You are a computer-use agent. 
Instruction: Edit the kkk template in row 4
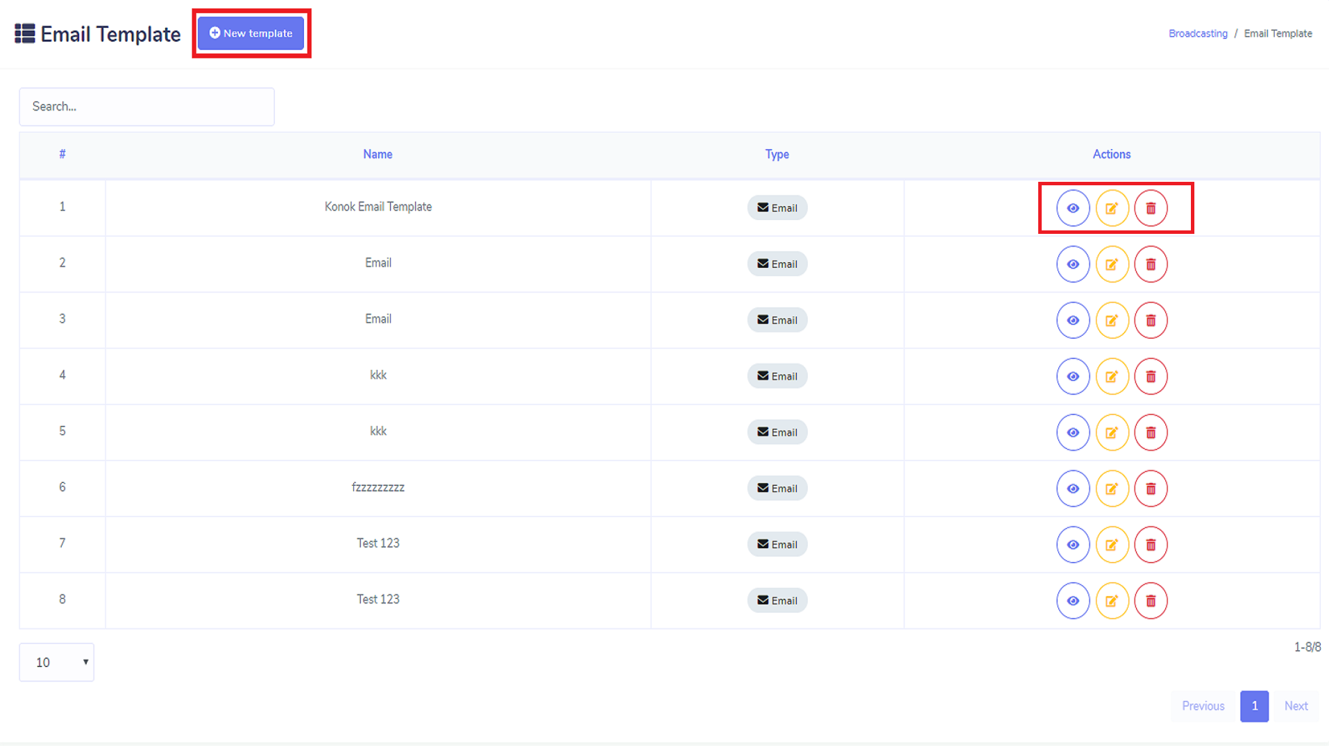click(x=1112, y=377)
